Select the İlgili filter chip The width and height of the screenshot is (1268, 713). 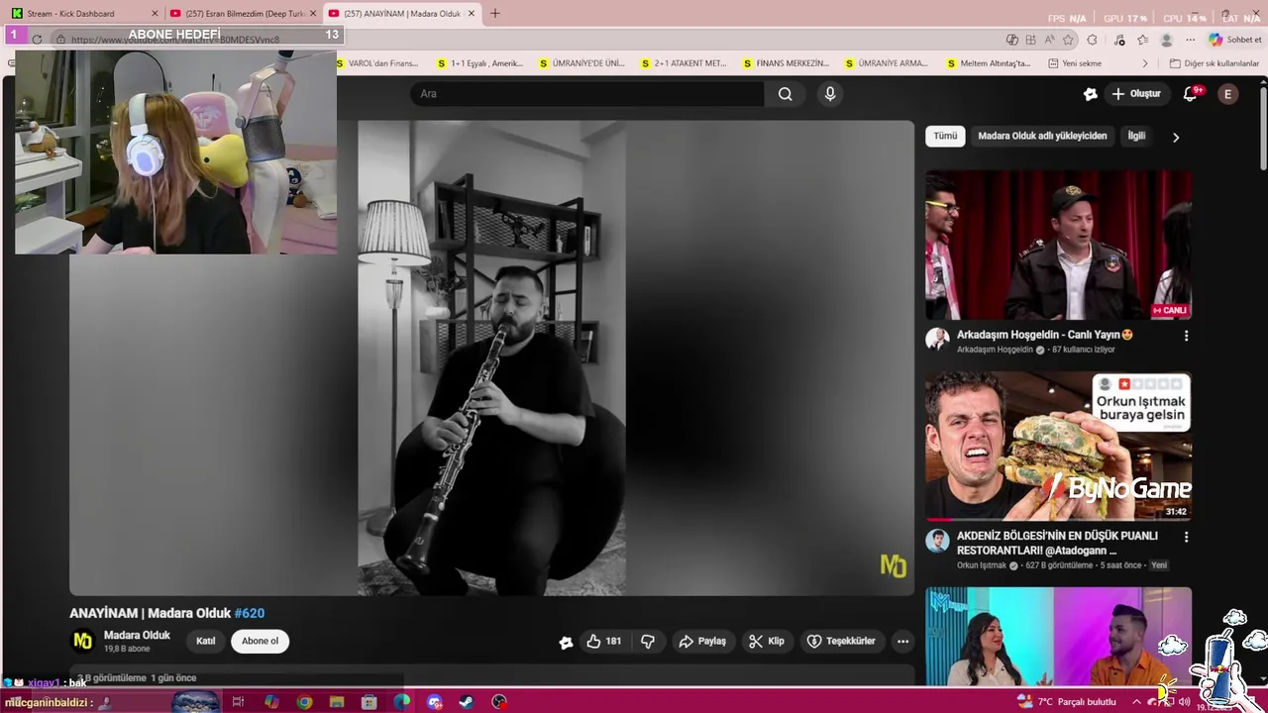tap(1136, 137)
